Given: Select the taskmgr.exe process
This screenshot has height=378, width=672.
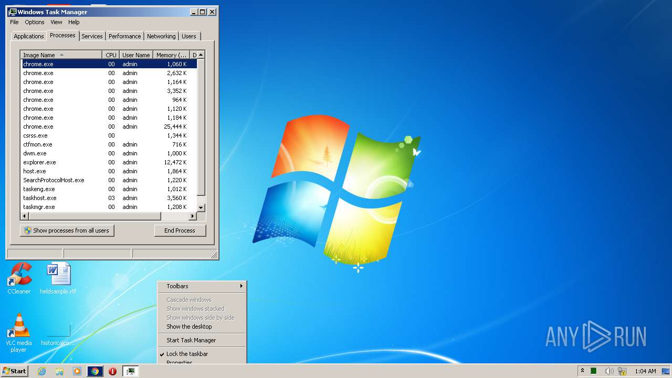Looking at the screenshot, I should (109, 207).
